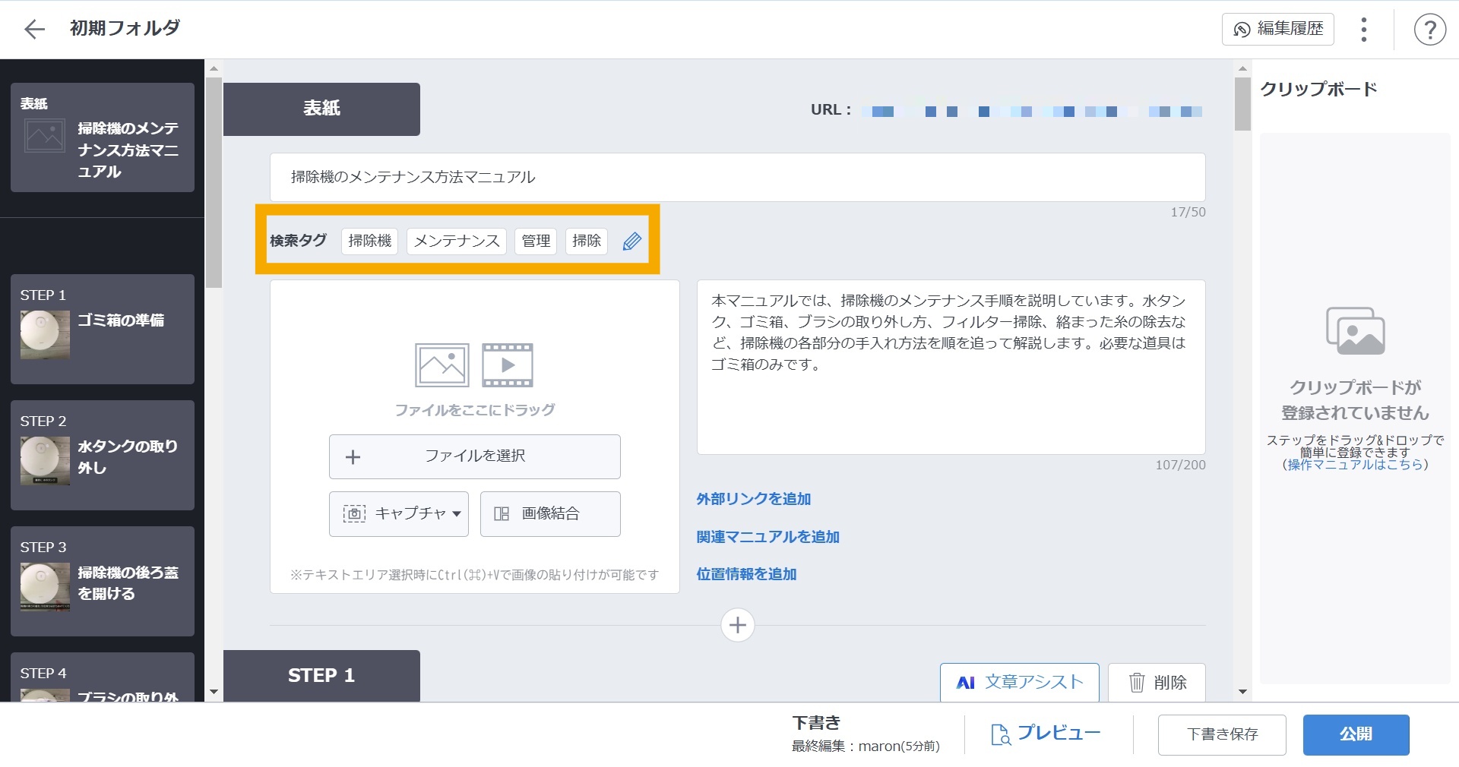Click the image placeholder icon in upload area

point(441,365)
